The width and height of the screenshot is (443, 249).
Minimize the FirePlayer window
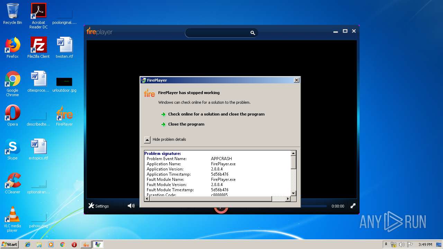tap(335, 31)
